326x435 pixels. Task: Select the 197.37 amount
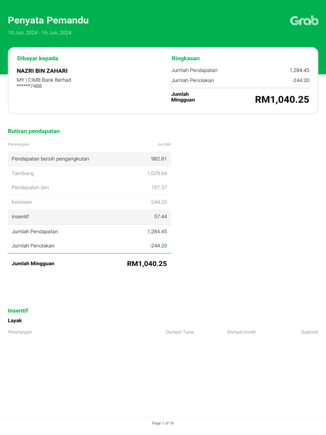point(159,187)
